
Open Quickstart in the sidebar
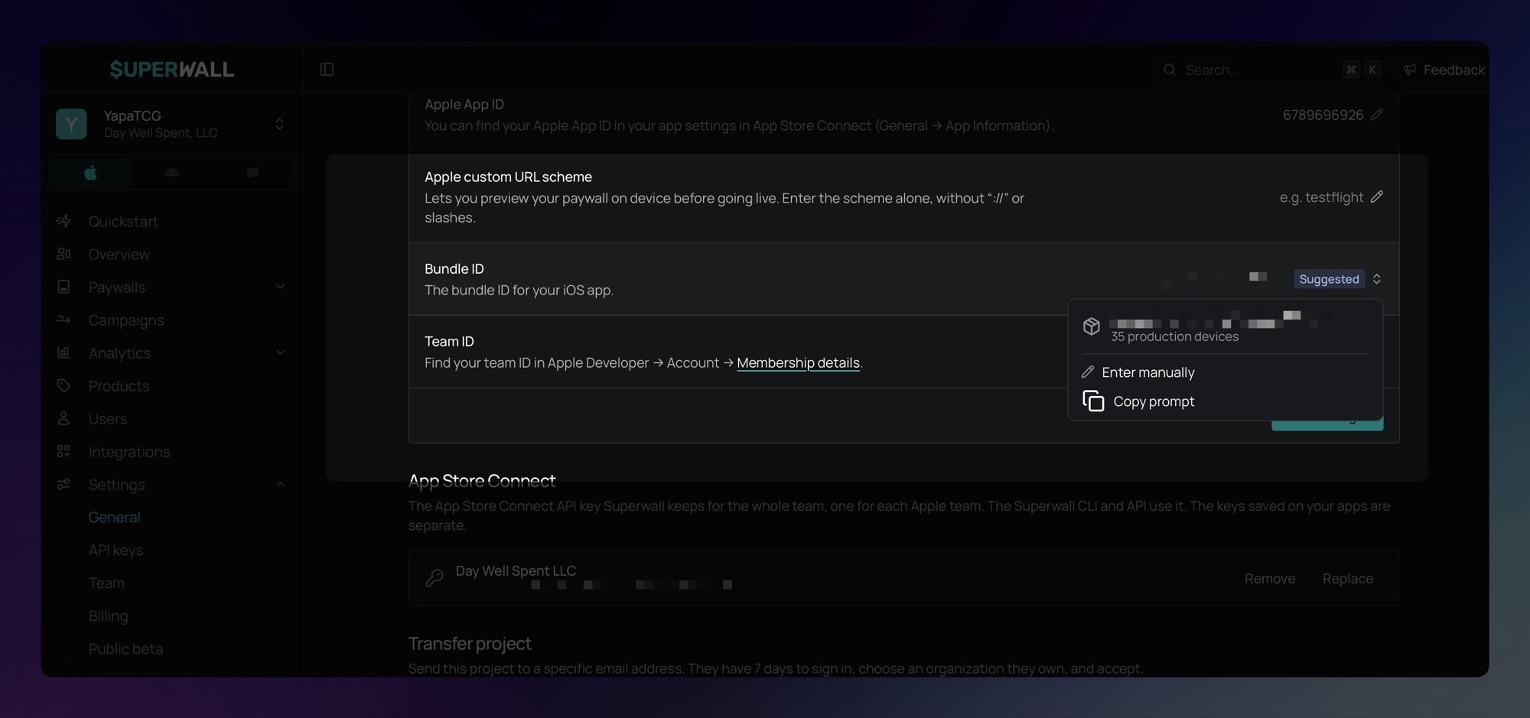pyautogui.click(x=122, y=221)
